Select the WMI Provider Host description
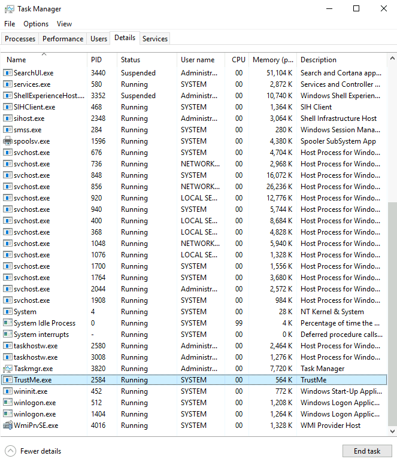397x465 pixels. pyautogui.click(x=331, y=426)
